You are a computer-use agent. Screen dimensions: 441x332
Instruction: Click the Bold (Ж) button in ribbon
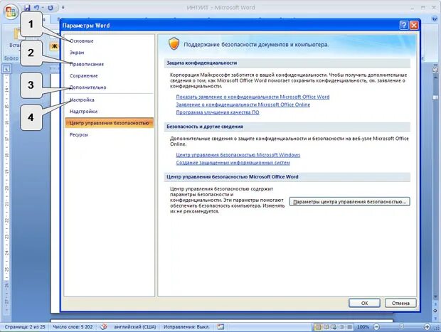pos(54,46)
